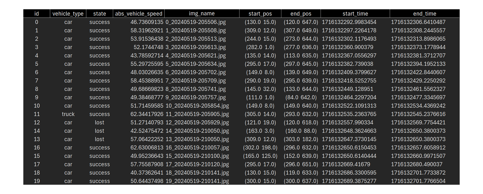Click end_pos cell (303.0 182.0)
The image size is (483, 194).
(301, 139)
